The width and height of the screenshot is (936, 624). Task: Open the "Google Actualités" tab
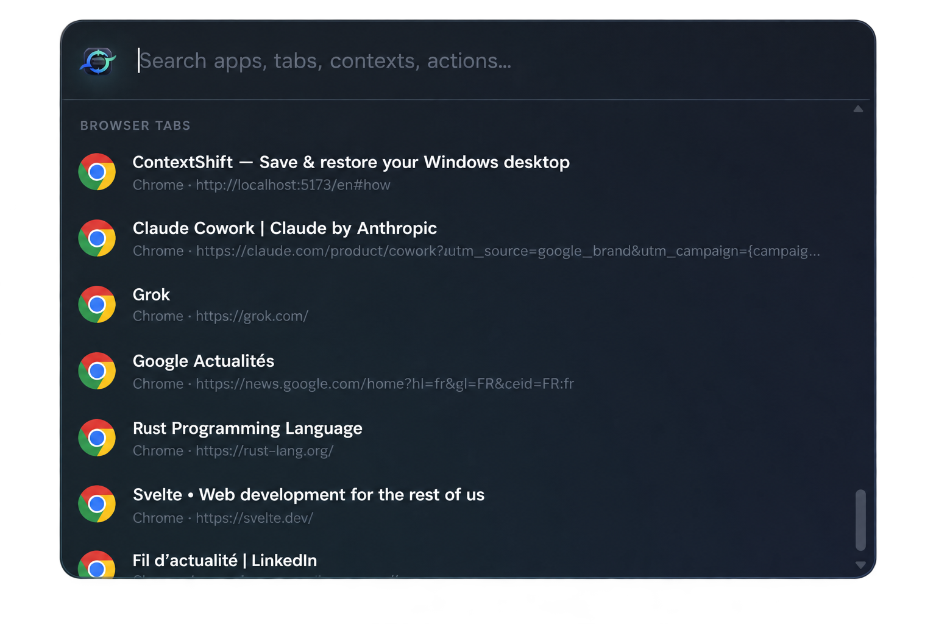click(204, 361)
